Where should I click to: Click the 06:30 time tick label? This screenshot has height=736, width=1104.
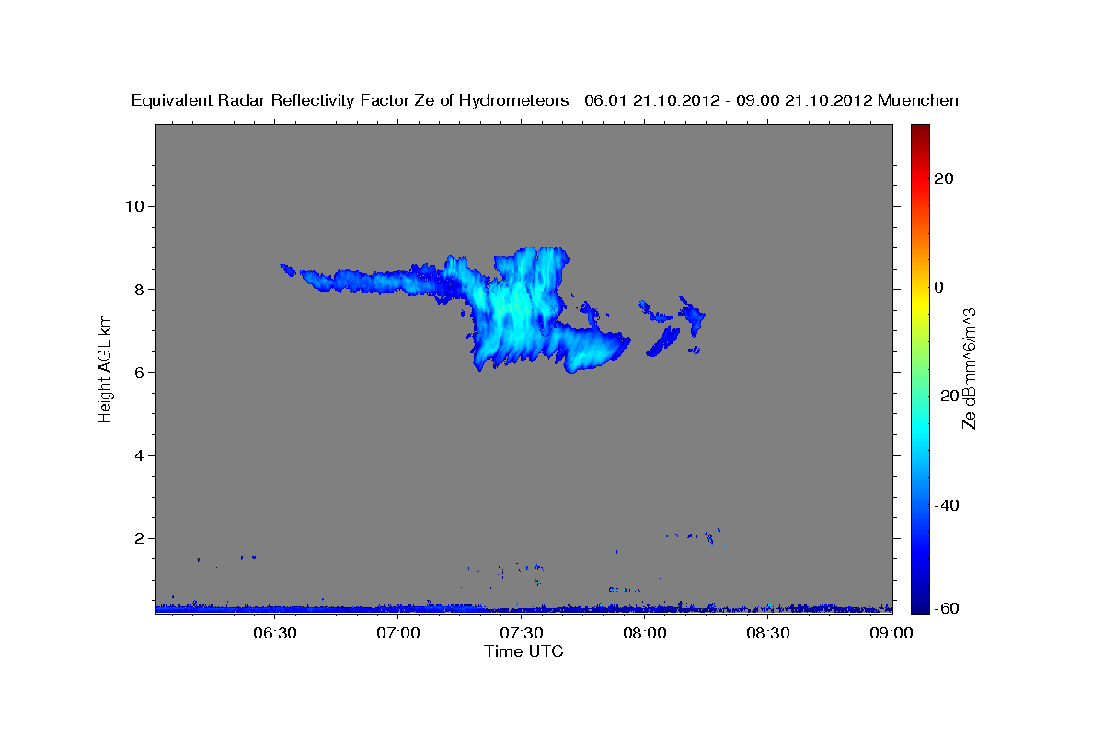click(274, 633)
